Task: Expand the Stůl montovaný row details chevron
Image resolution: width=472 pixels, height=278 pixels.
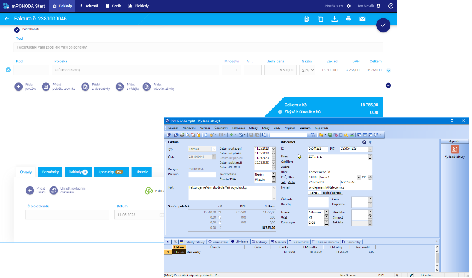Action: (389, 70)
